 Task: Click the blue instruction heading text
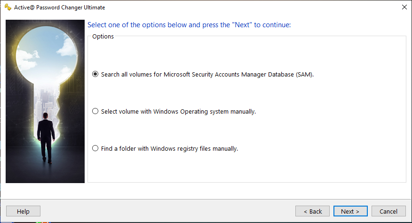coord(190,24)
